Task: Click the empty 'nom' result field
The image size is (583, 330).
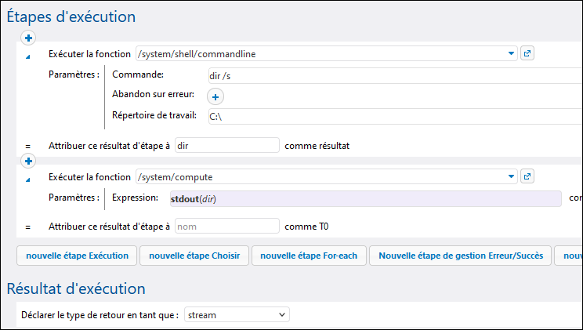Action: point(226,226)
